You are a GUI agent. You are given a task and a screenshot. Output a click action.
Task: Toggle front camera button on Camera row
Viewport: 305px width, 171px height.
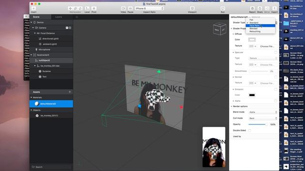[67, 28]
